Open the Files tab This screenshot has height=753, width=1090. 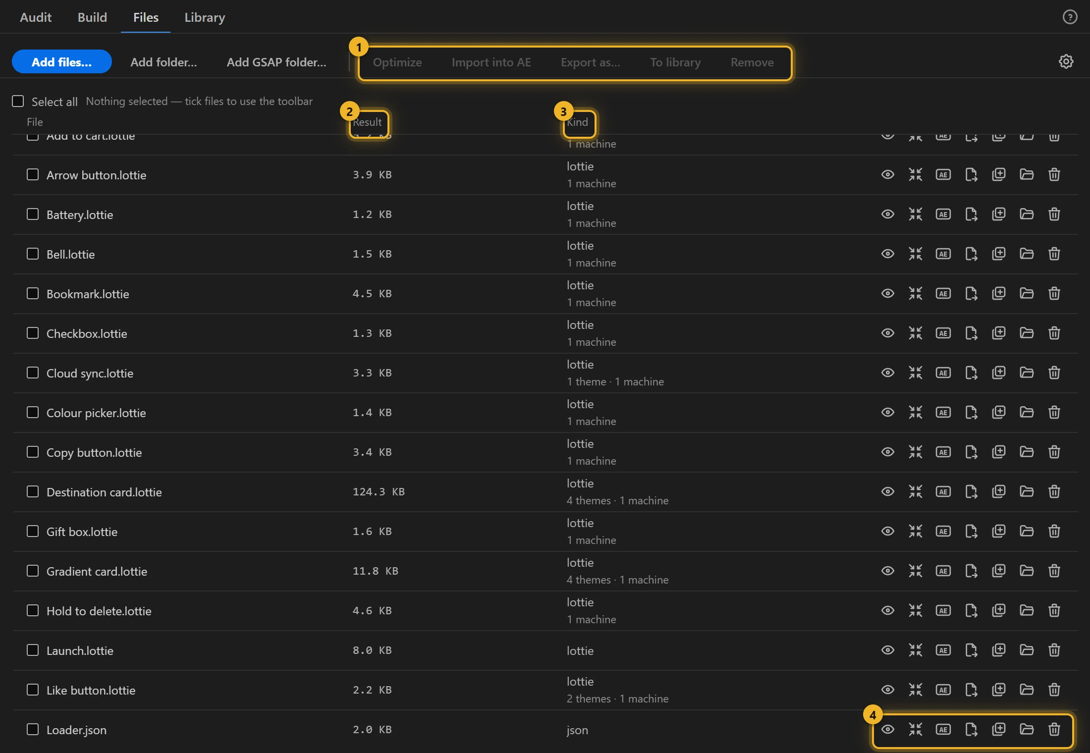tap(146, 17)
